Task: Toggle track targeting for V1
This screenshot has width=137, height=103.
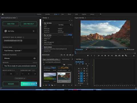Action: coord(81,74)
